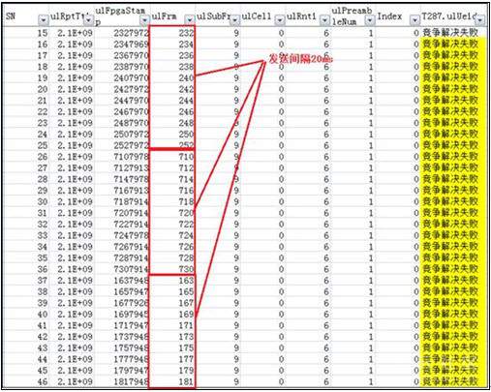
Task: Click SN cell 33
Action: coord(43,236)
